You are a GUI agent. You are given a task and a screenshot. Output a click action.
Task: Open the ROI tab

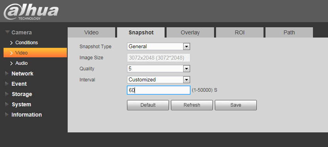[239, 32]
